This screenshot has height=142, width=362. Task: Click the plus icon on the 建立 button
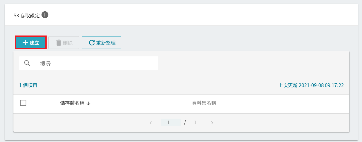[x=25, y=43]
